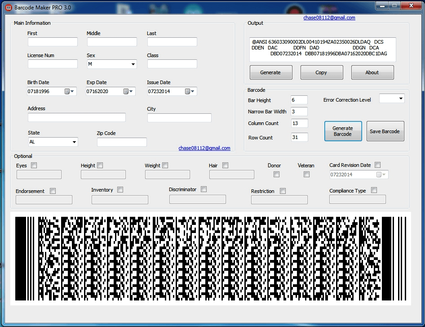Click the Copy output button
425x327 pixels.
(x=321, y=72)
